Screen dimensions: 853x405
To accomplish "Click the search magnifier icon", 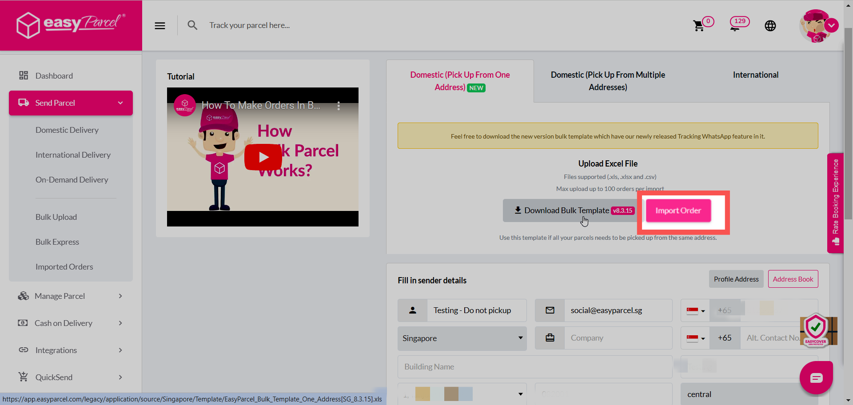I will coord(192,25).
